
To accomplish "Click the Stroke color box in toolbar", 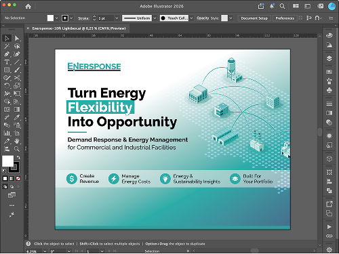I will pos(14,167).
